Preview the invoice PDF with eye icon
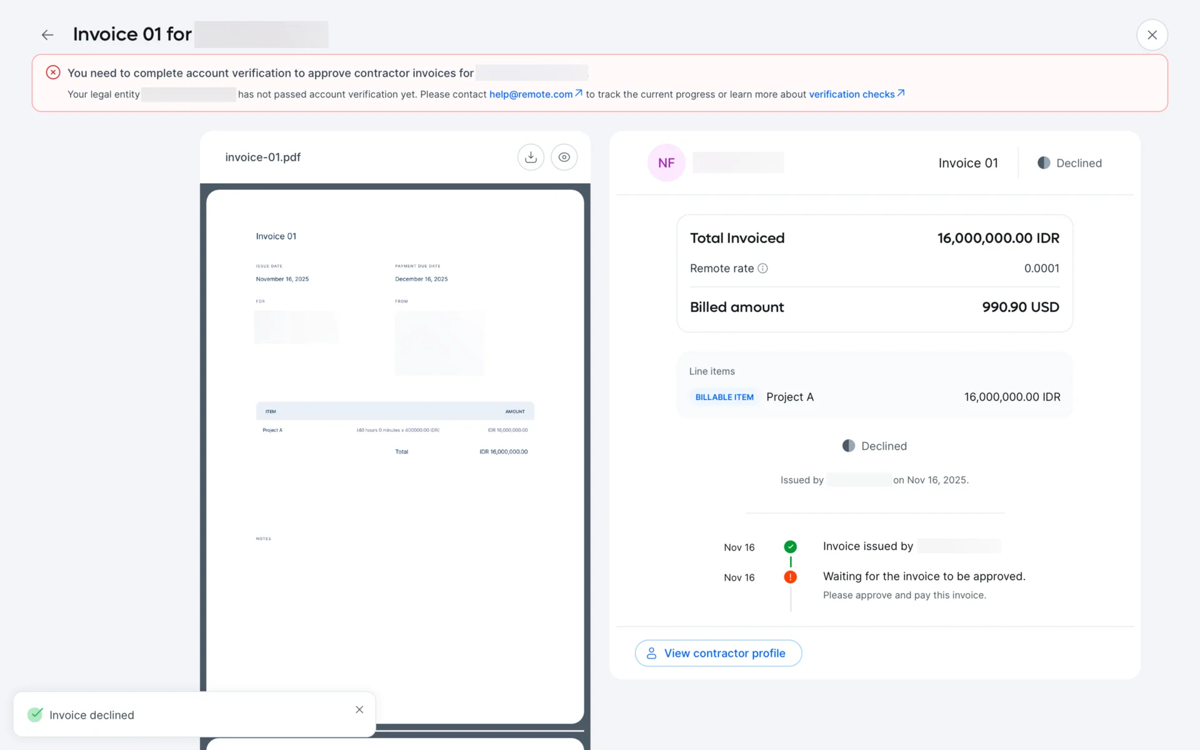Viewport: 1200px width, 750px height. pos(564,157)
